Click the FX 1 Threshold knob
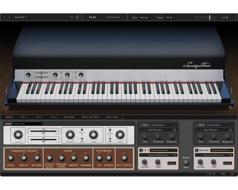 [158, 136]
